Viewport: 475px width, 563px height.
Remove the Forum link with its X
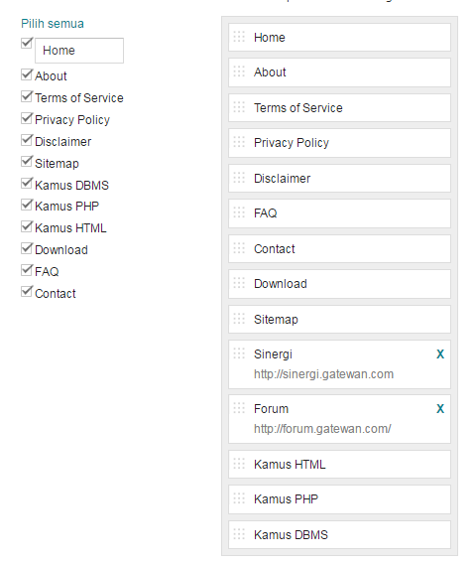pyautogui.click(x=440, y=409)
